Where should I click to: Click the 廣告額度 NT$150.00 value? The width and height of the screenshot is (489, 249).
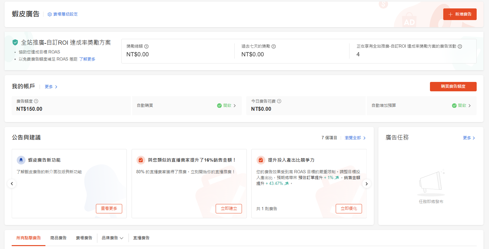point(29,109)
